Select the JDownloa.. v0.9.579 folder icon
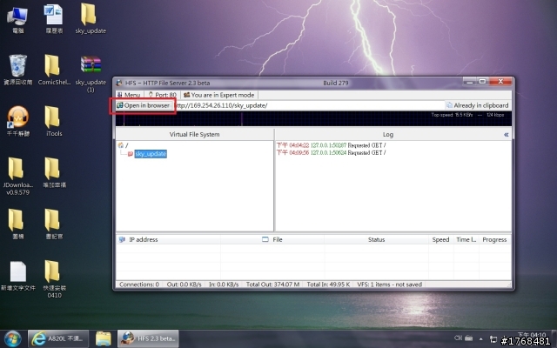Screen dimensions: 557x348 (x=17, y=176)
